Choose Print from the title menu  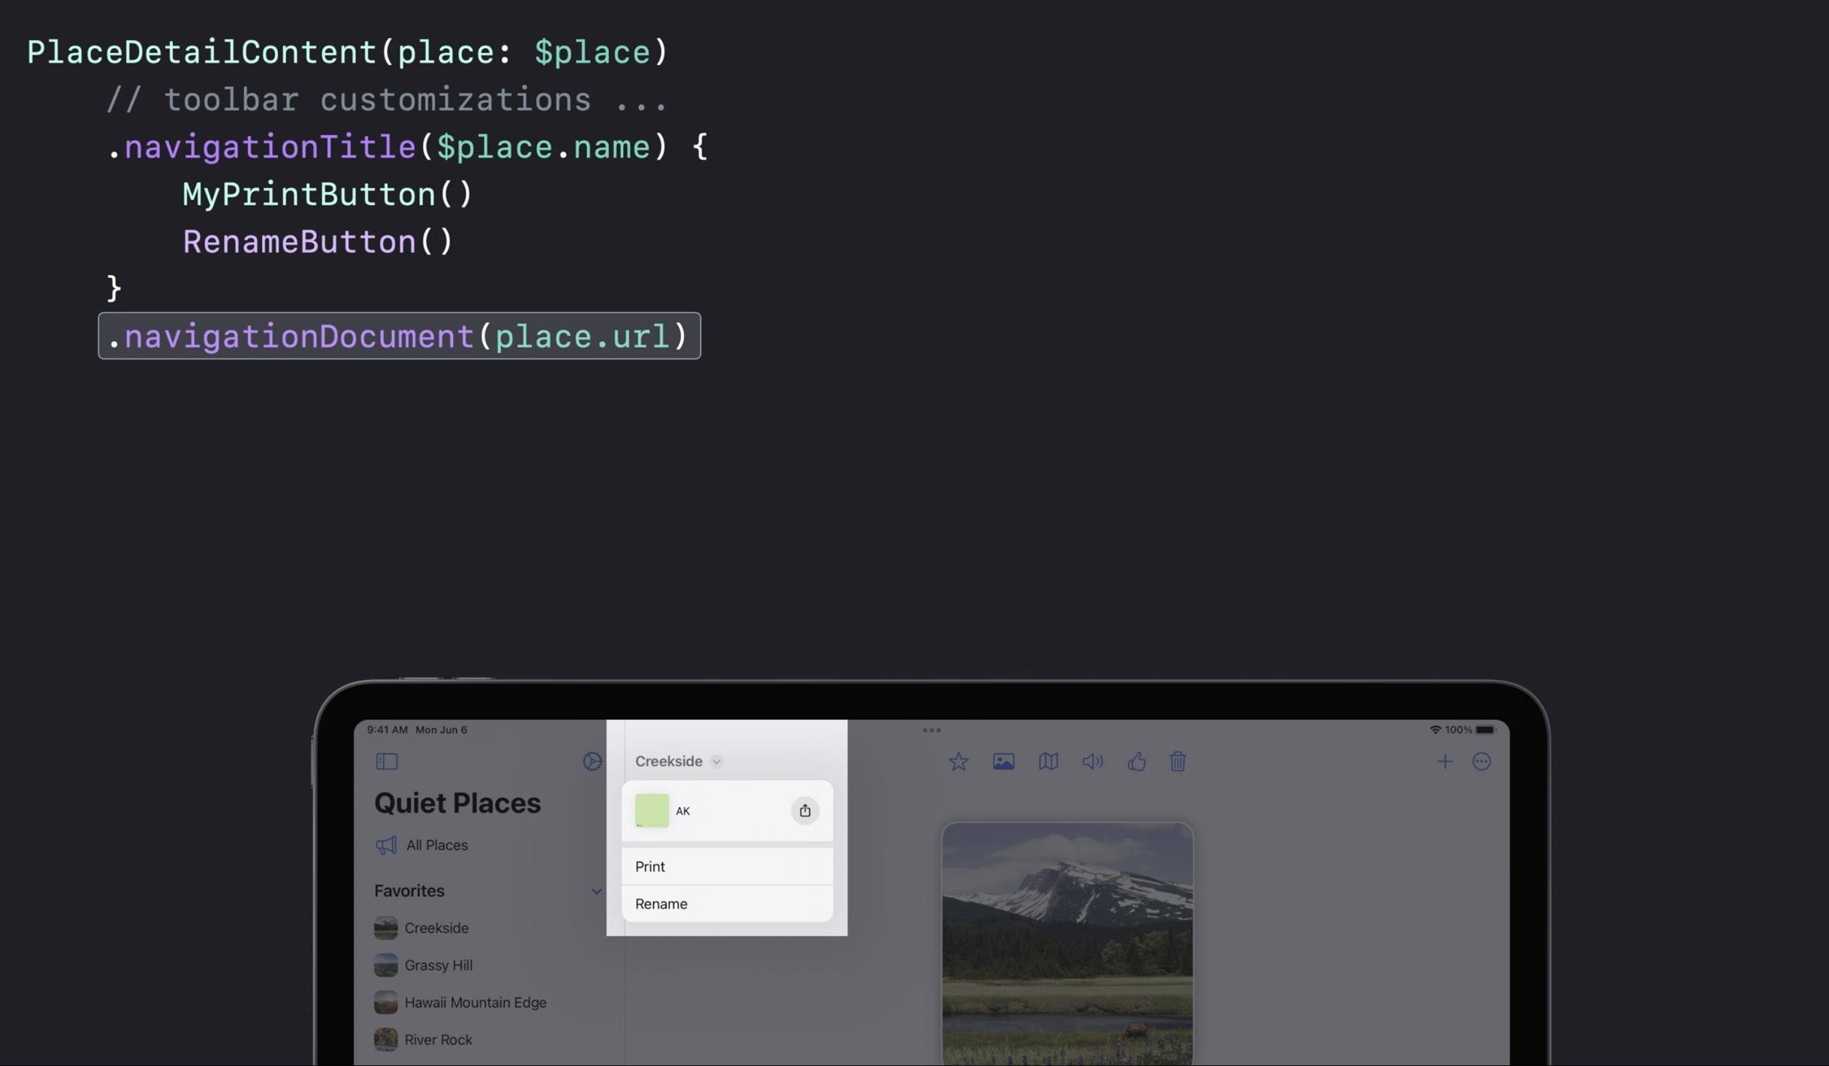[x=727, y=866]
